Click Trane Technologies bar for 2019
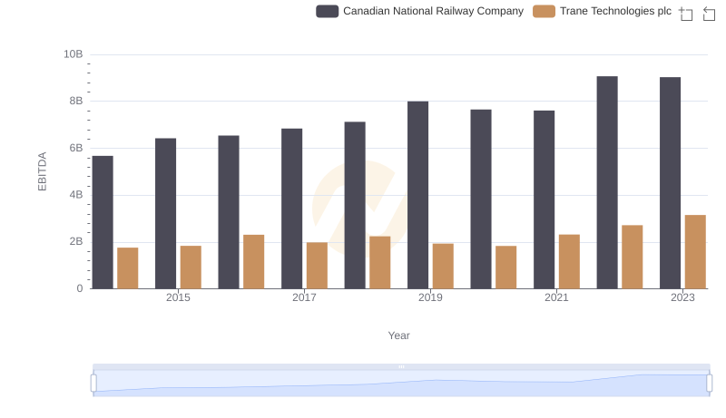This screenshot has width=726, height=418. 443,267
